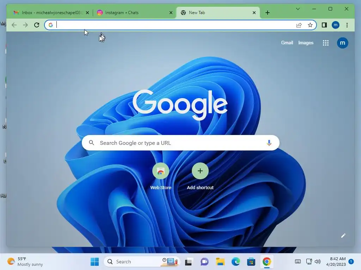This screenshot has height=270, width=361.
Task: Open a new browser tab with plus
Action: pos(267,13)
